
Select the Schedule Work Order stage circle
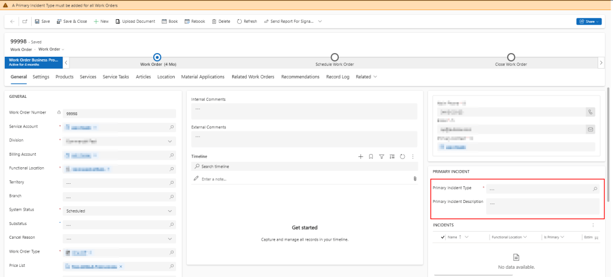coord(335,57)
